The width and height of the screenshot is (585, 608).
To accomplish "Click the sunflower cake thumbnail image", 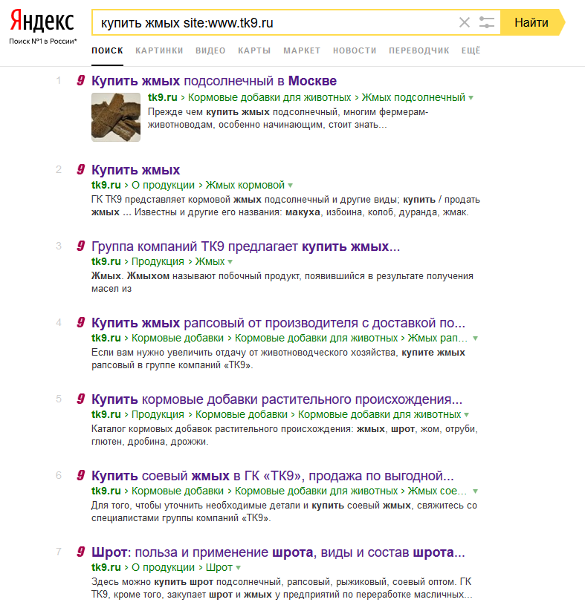I will [x=116, y=117].
